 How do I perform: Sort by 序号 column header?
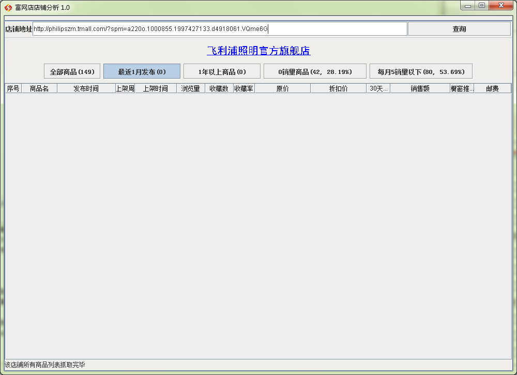(x=13, y=88)
